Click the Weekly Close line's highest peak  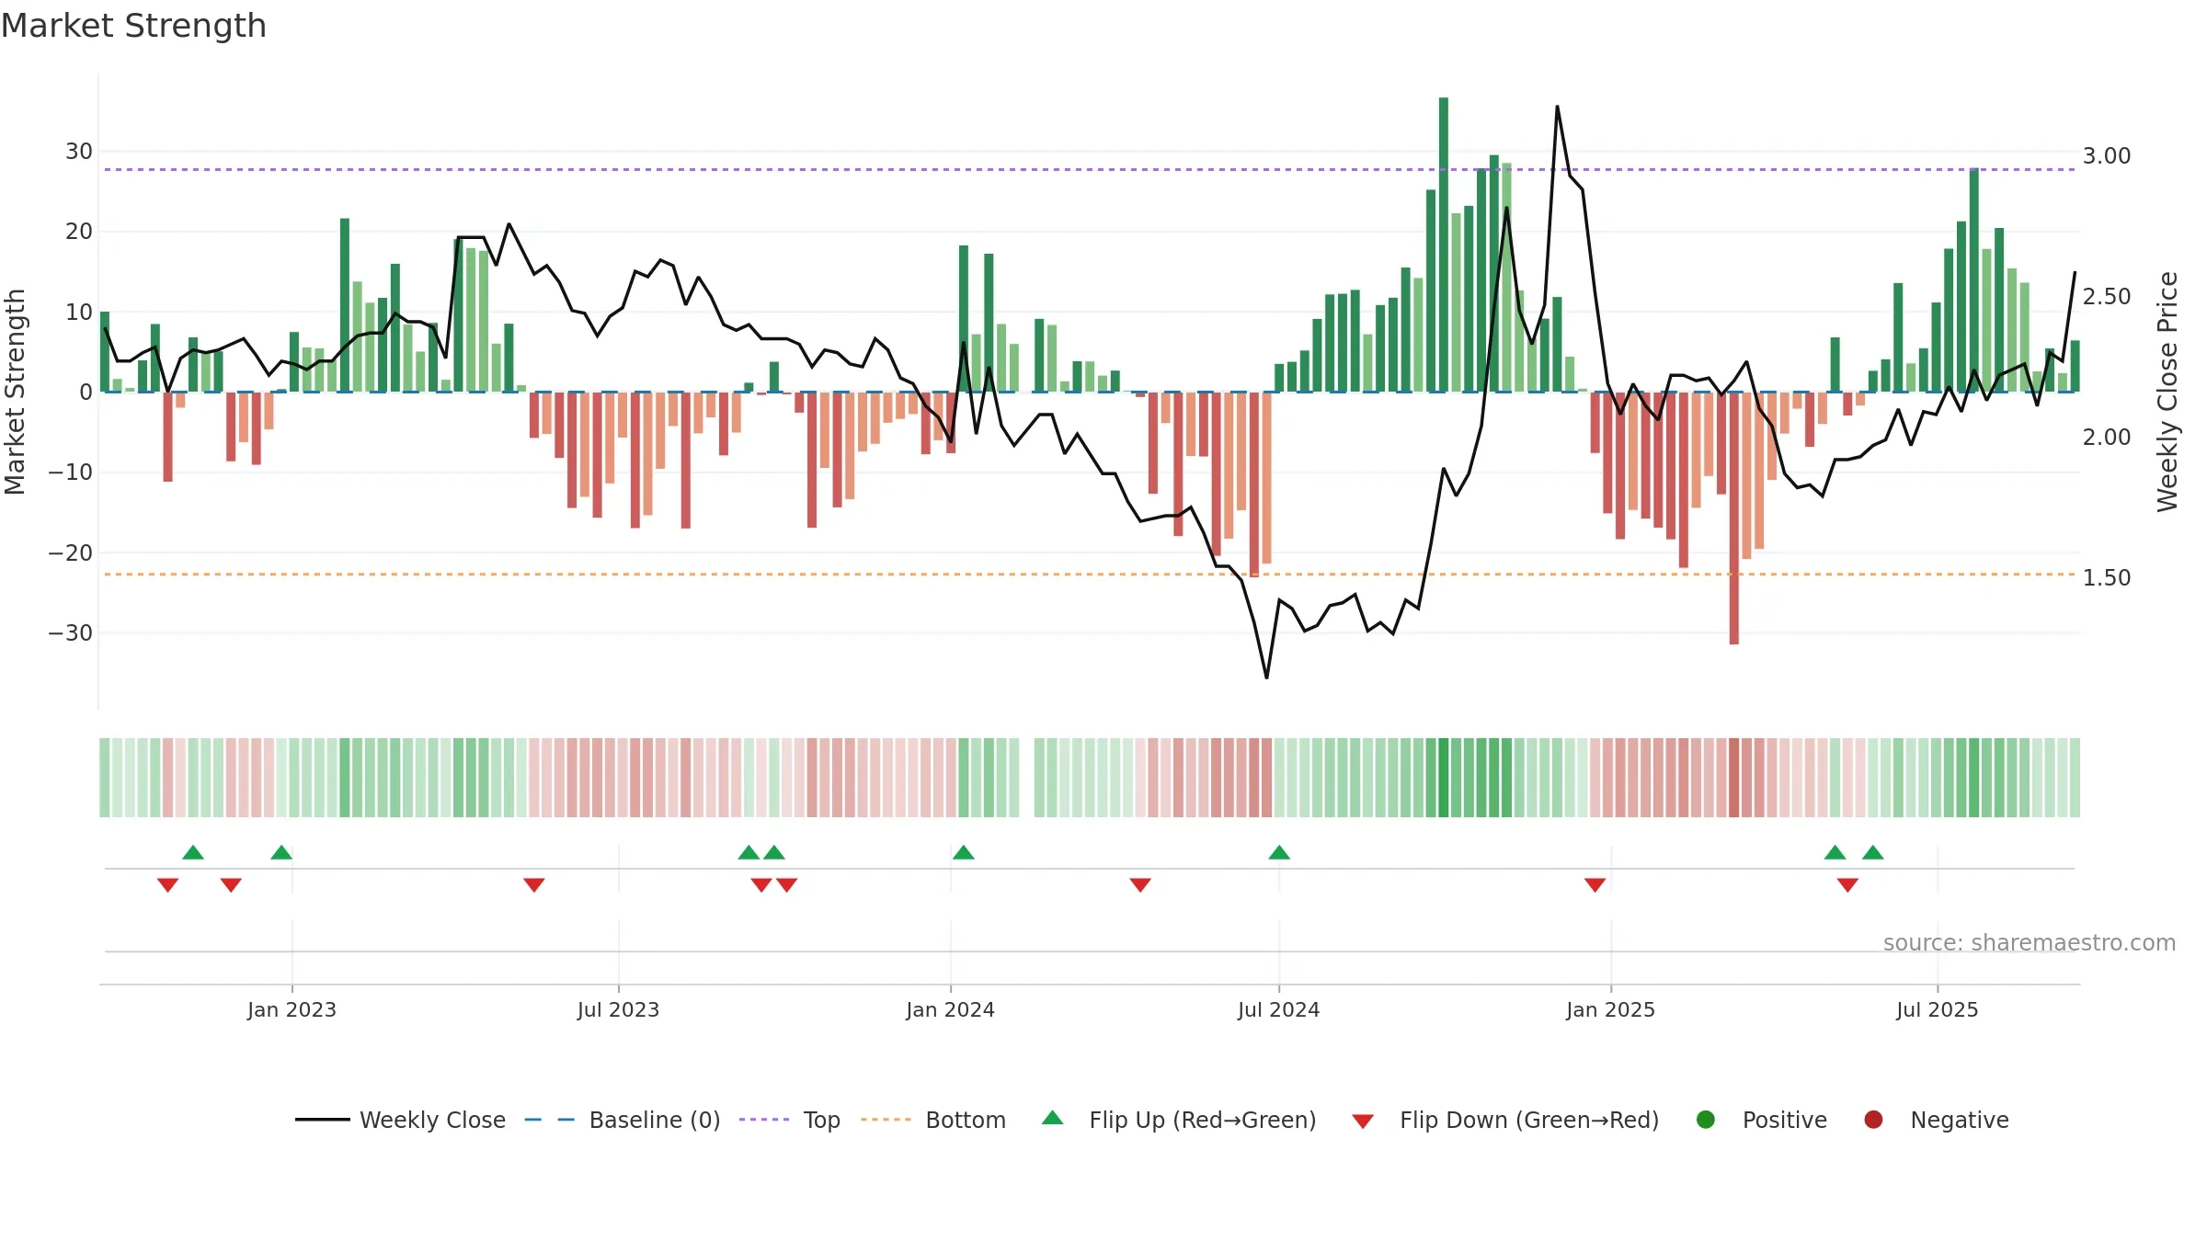(1557, 107)
